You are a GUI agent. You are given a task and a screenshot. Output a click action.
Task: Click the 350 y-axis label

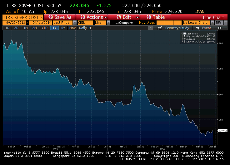221,69
